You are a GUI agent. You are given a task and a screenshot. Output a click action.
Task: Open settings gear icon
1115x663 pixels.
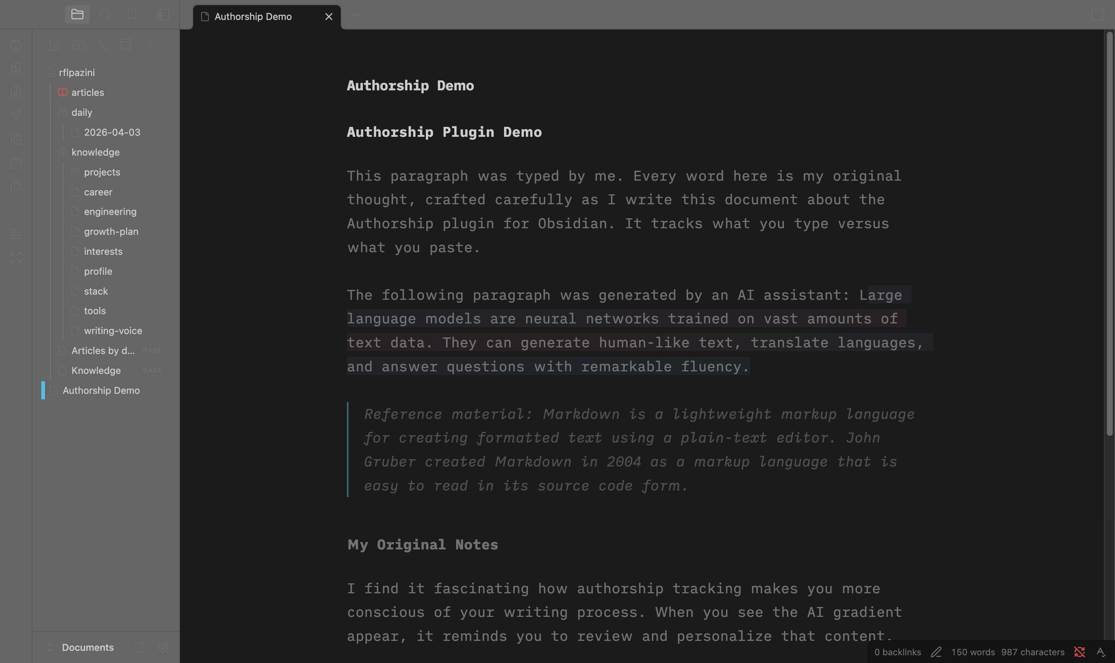point(163,648)
